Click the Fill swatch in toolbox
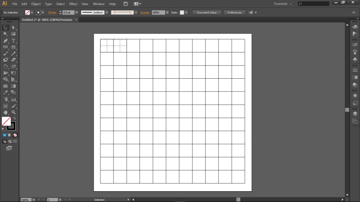The width and height of the screenshot is (360, 202). 6,121
